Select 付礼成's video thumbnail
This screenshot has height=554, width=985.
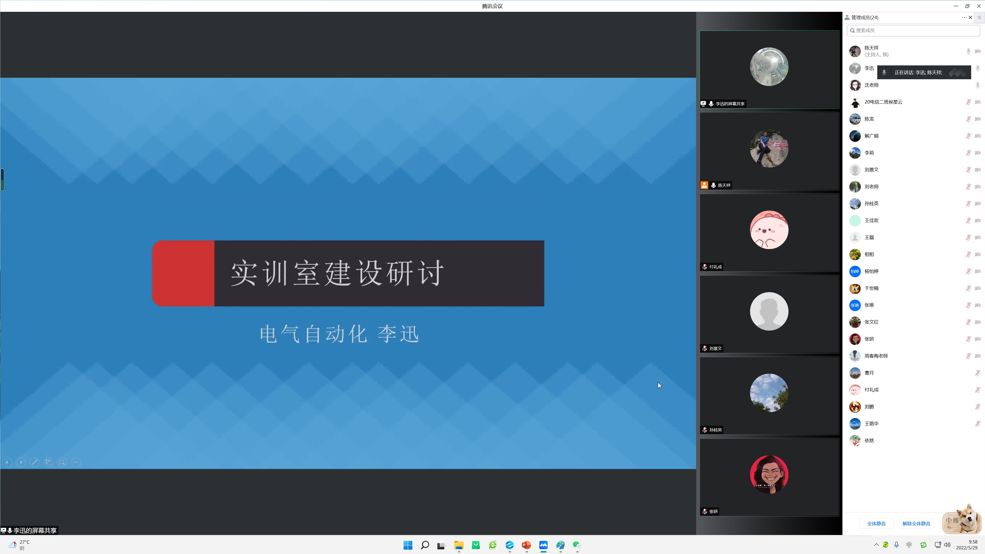pyautogui.click(x=769, y=232)
